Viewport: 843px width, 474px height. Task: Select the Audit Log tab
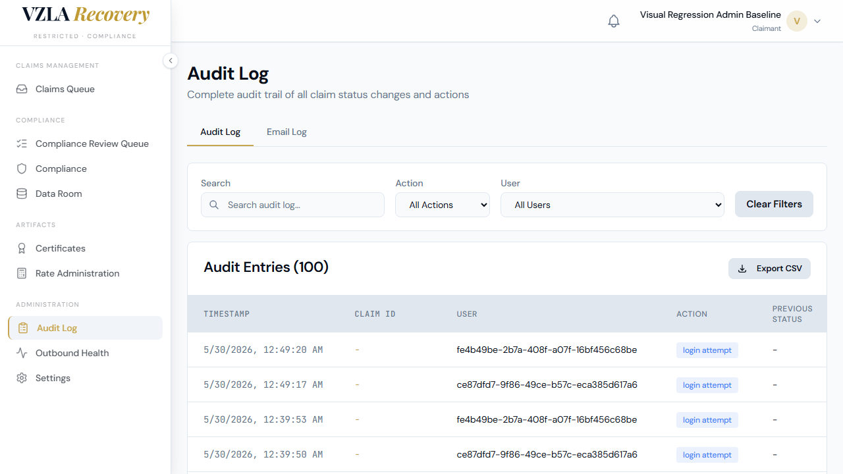[x=220, y=132]
